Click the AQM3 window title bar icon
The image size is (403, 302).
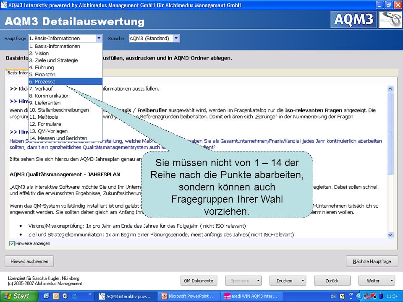[x=4, y=5]
